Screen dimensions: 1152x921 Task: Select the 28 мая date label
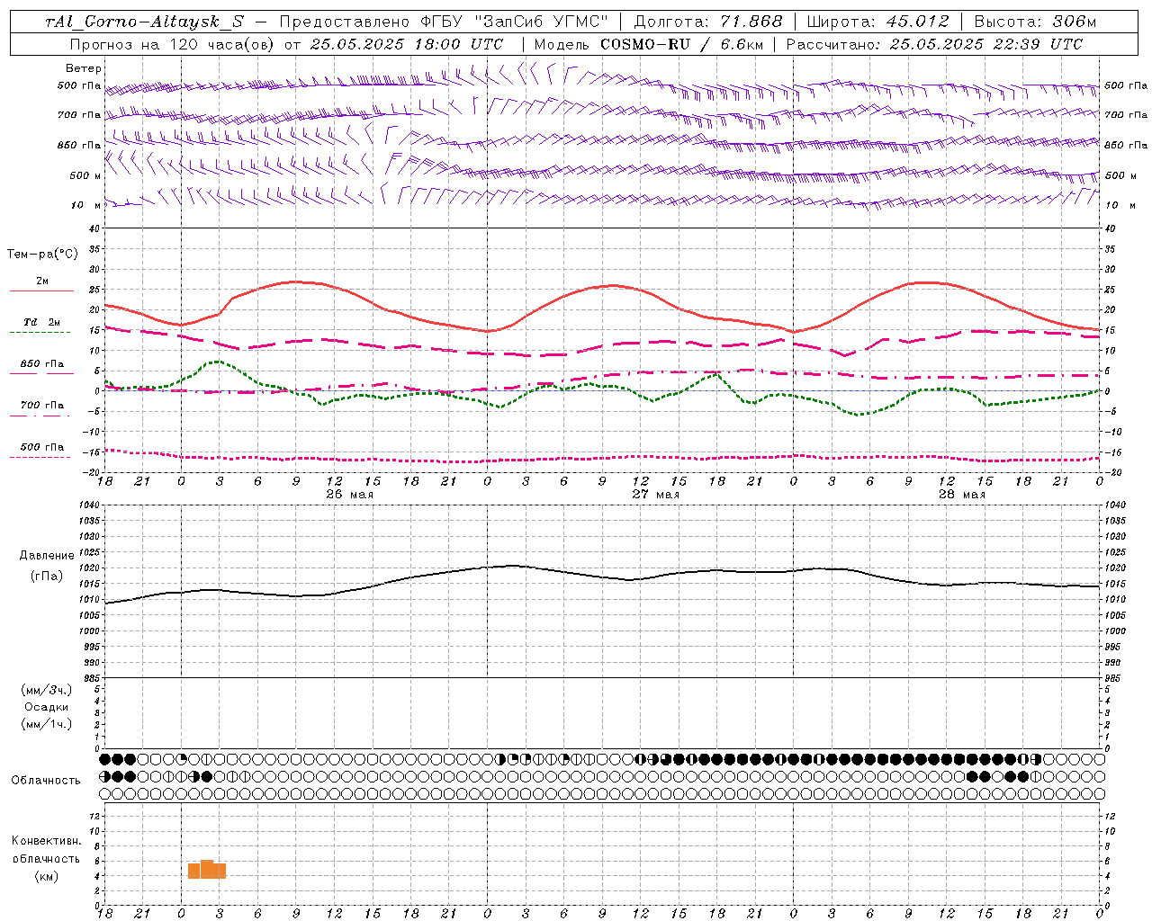[962, 495]
